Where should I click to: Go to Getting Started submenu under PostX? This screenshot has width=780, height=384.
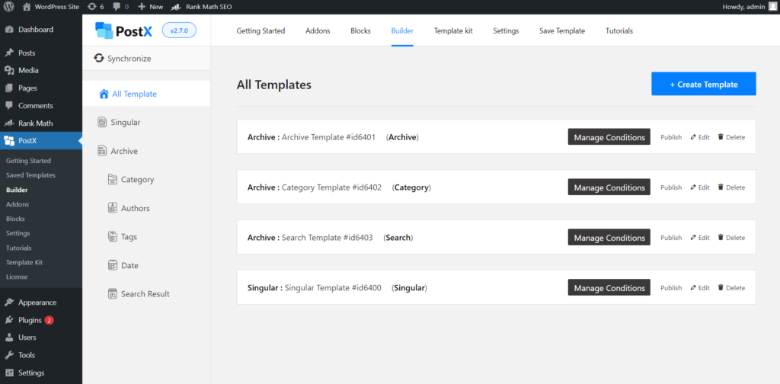pos(28,161)
